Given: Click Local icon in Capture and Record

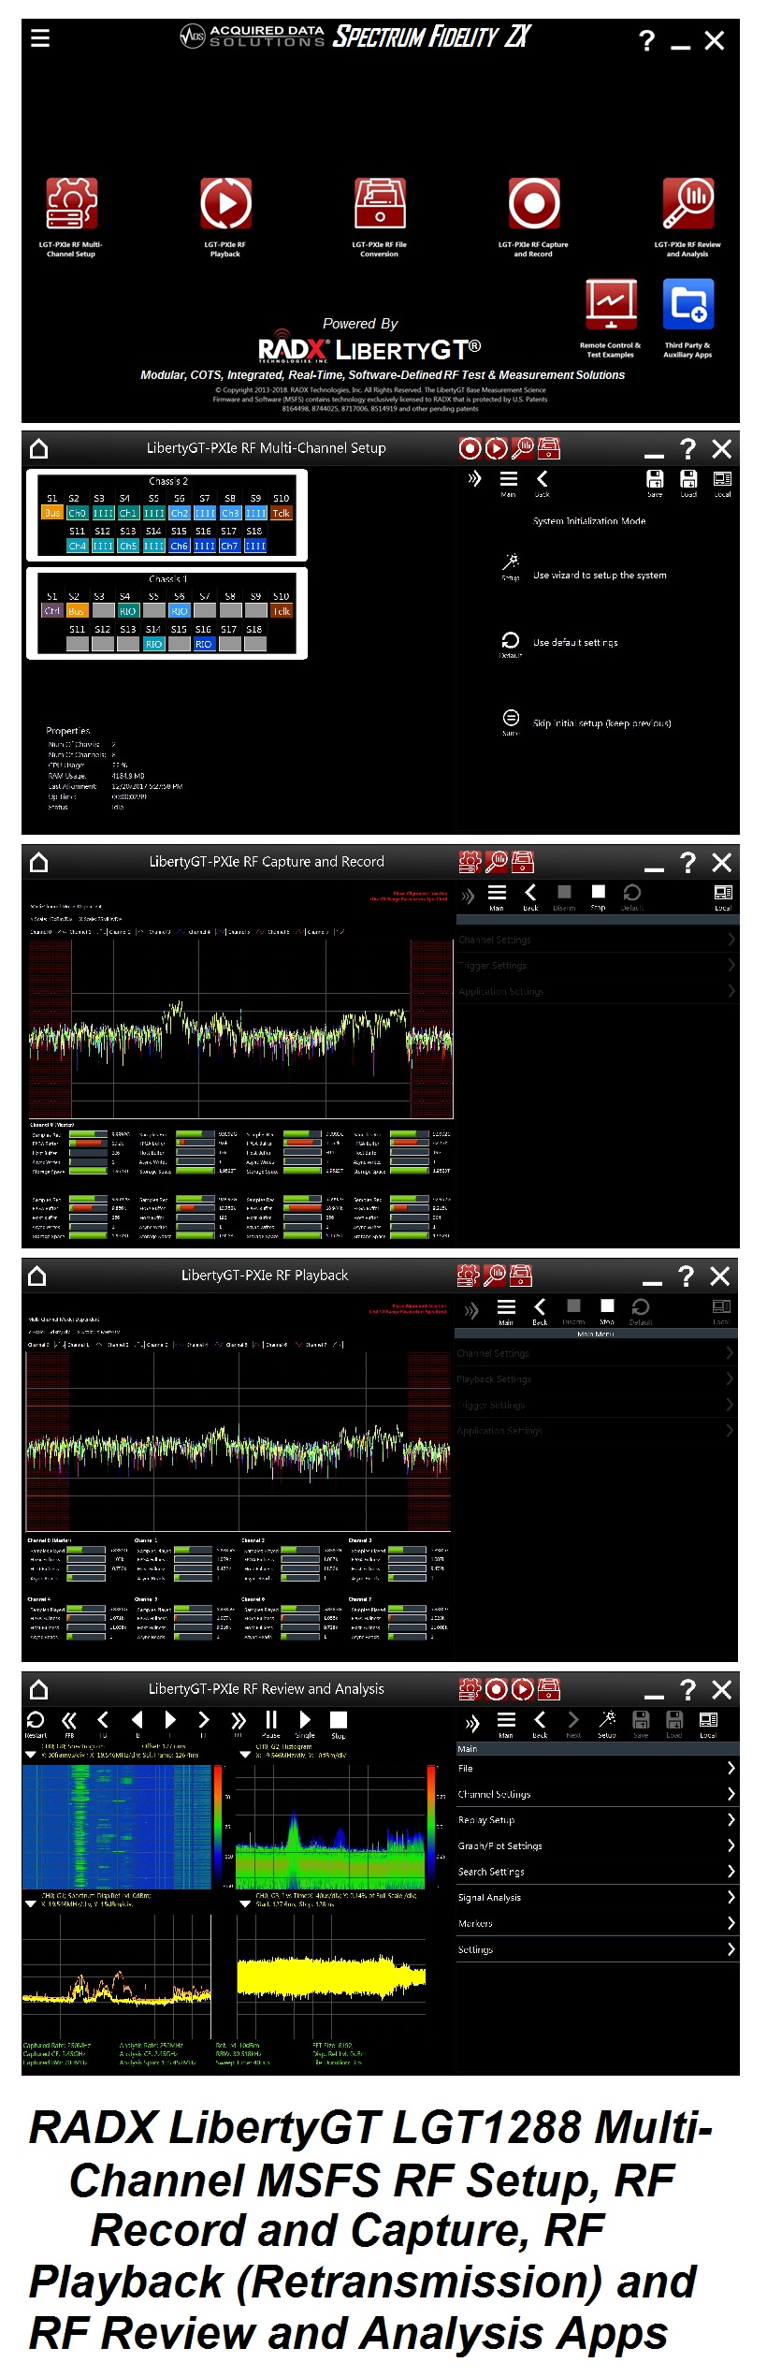Looking at the screenshot, I should (x=723, y=897).
